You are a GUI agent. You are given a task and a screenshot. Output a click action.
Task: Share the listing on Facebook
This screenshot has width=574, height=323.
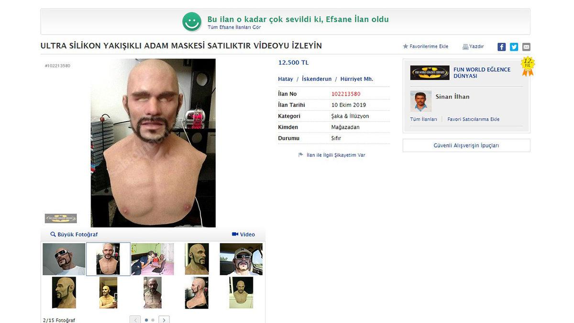point(501,47)
